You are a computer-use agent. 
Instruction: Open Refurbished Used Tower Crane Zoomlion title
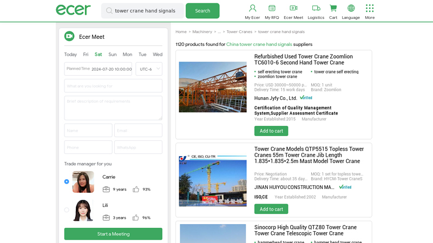click(304, 59)
